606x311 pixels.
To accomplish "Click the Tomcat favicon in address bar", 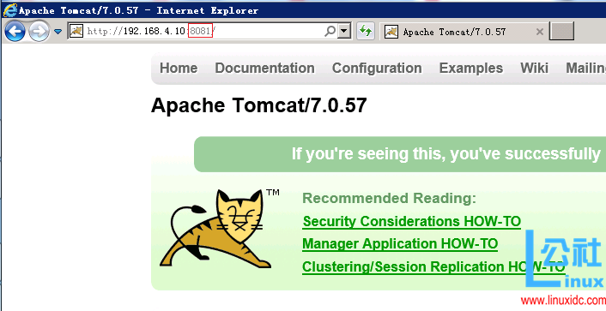I will tap(76, 31).
